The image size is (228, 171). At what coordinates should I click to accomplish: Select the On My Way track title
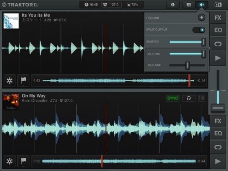[34, 96]
